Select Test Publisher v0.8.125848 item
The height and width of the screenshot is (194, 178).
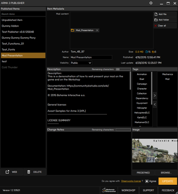[23, 32]
